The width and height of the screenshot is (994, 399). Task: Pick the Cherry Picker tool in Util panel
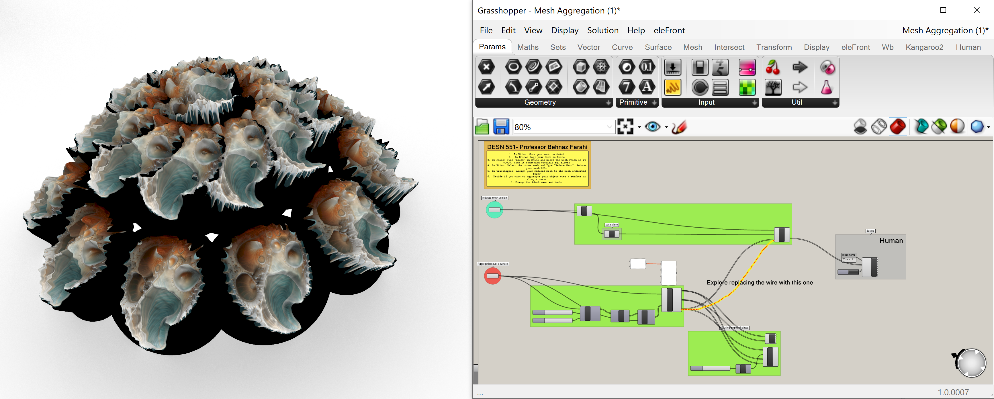click(774, 67)
